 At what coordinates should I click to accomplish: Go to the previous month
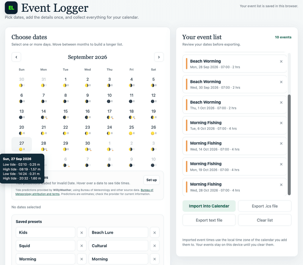click(16, 57)
